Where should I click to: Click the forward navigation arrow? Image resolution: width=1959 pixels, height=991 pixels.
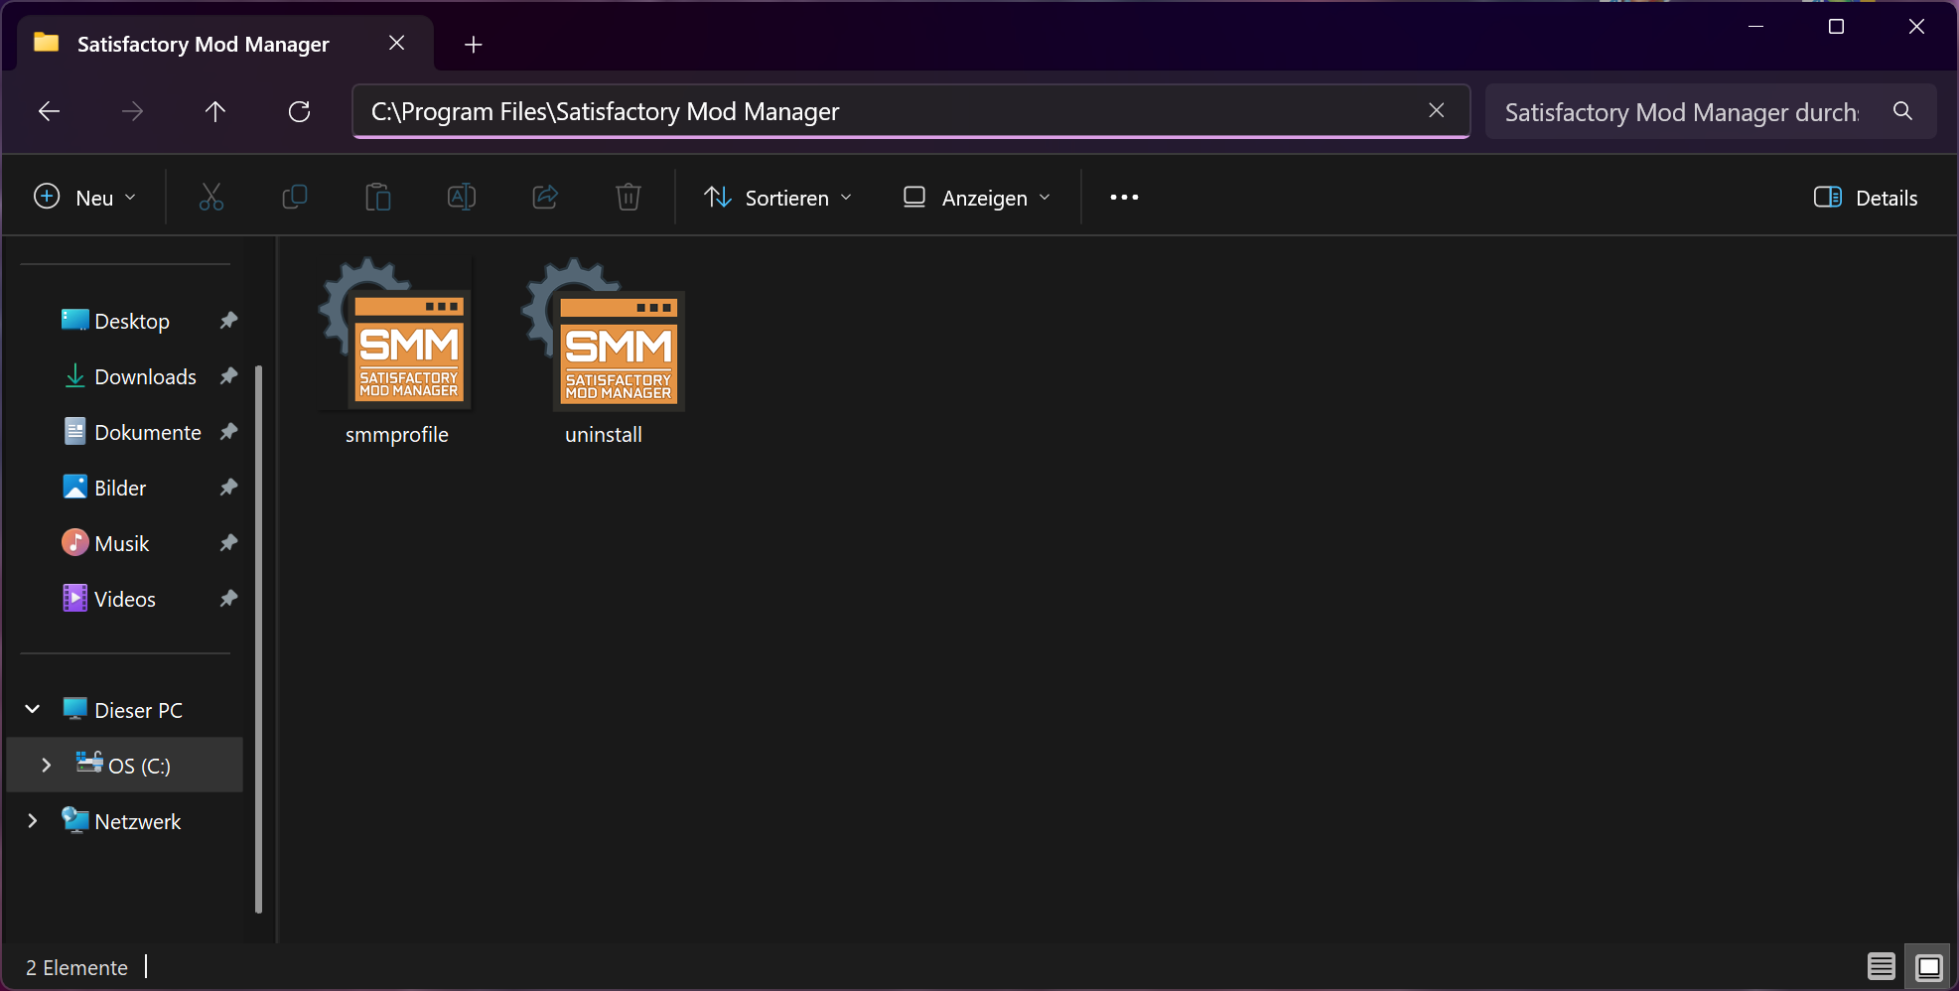click(132, 111)
